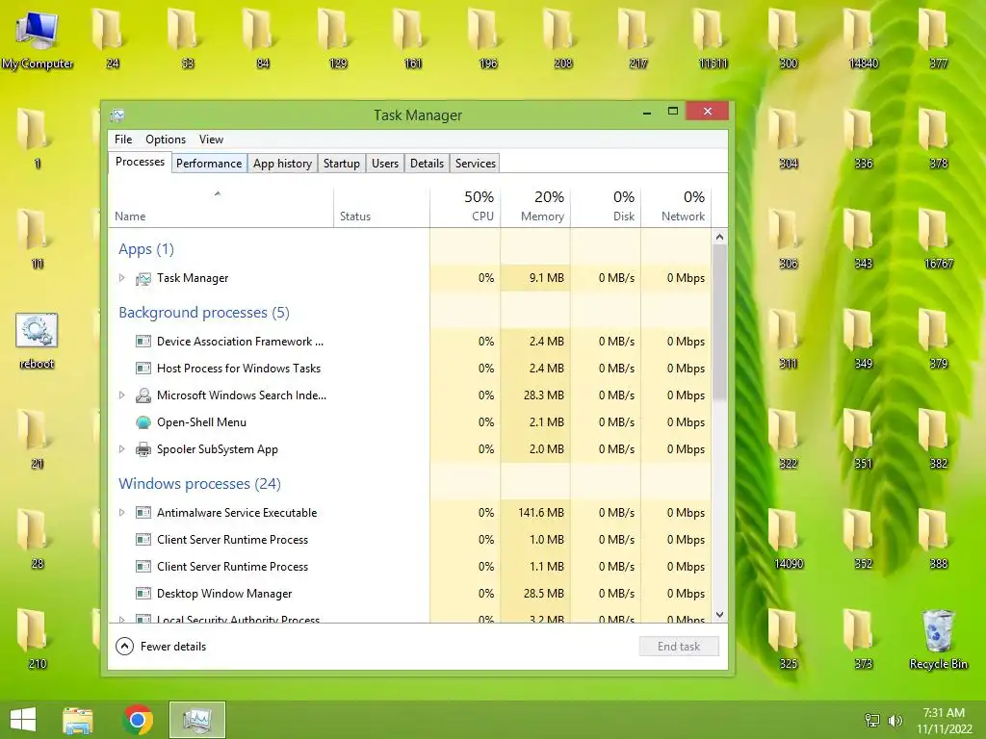Sort by the Disk column header
The height and width of the screenshot is (739, 986).
tap(606, 206)
